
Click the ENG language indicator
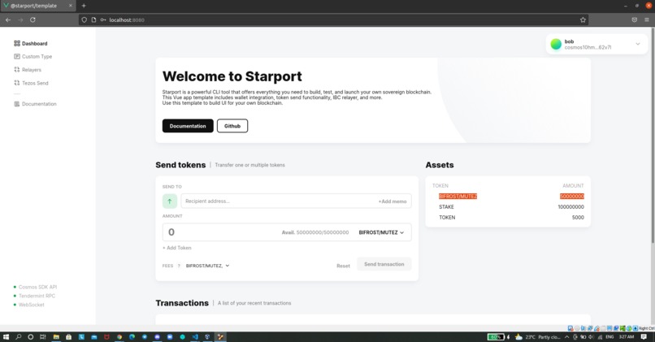[x=609, y=337]
